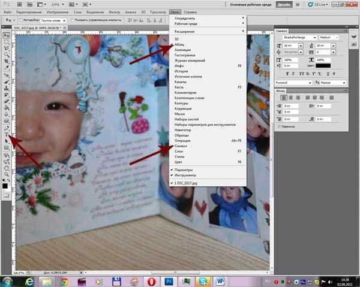Image resolution: width=360 pixels, height=287 pixels.
Task: Switch to the Дизайн workspace
Action: pyautogui.click(x=284, y=5)
